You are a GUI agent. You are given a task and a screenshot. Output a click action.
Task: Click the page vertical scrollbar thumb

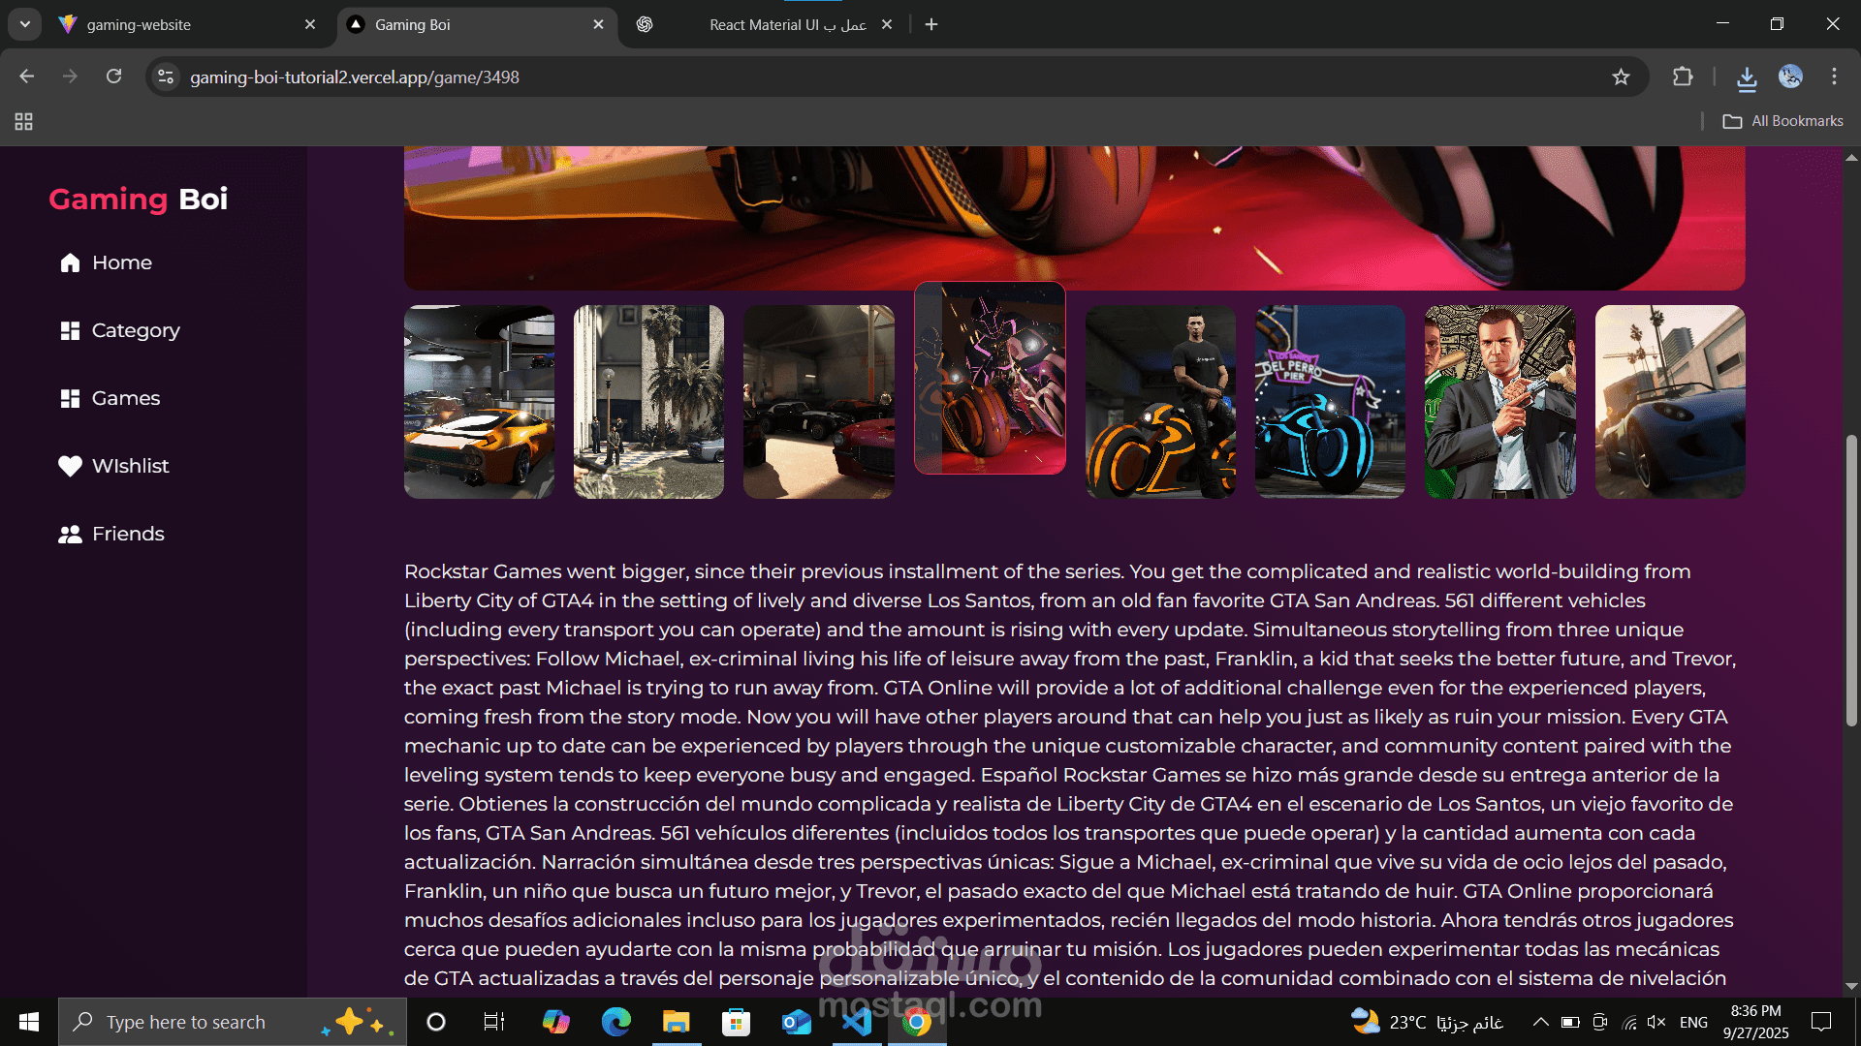point(1851,581)
